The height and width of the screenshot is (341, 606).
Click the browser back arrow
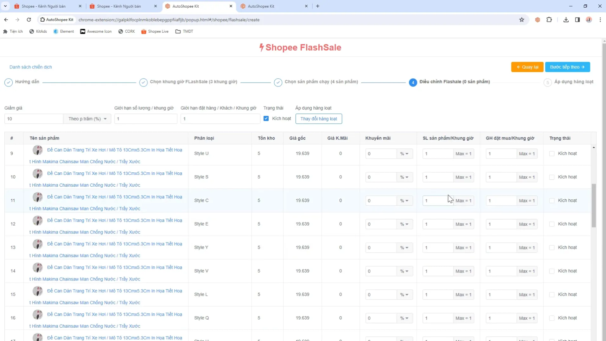(6, 20)
